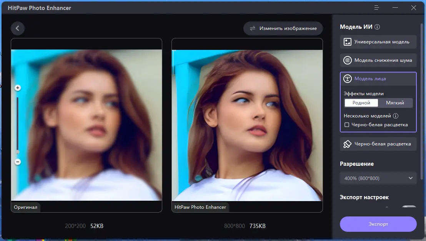Click the HitPaw Photo Enhancer image label
This screenshot has height=241, width=426.
(200, 207)
